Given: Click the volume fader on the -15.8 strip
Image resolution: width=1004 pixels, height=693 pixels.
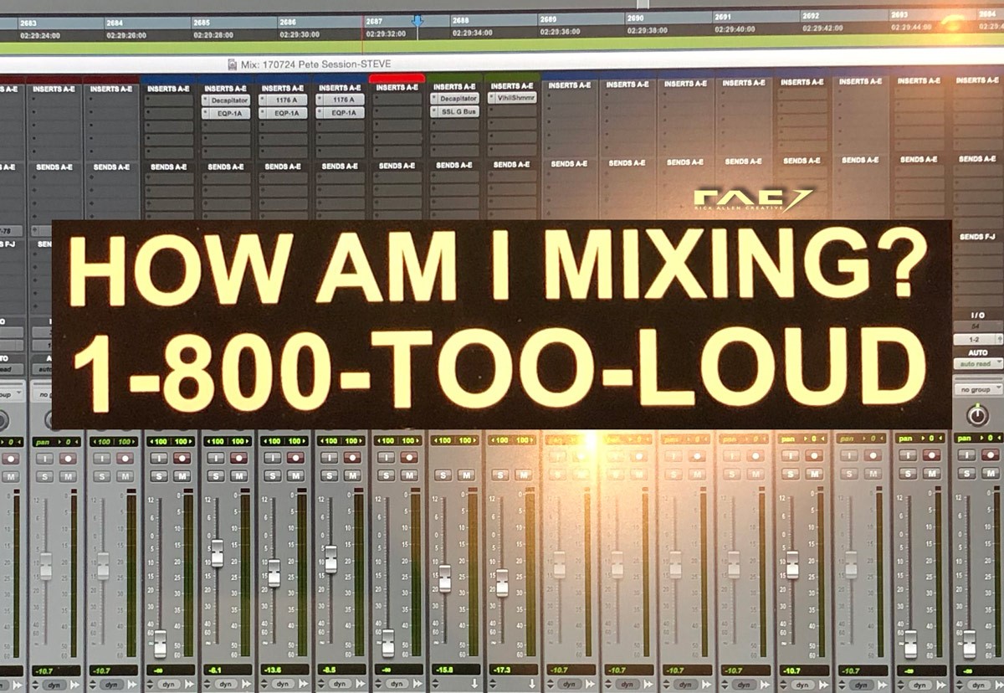Looking at the screenshot, I should (x=444, y=579).
